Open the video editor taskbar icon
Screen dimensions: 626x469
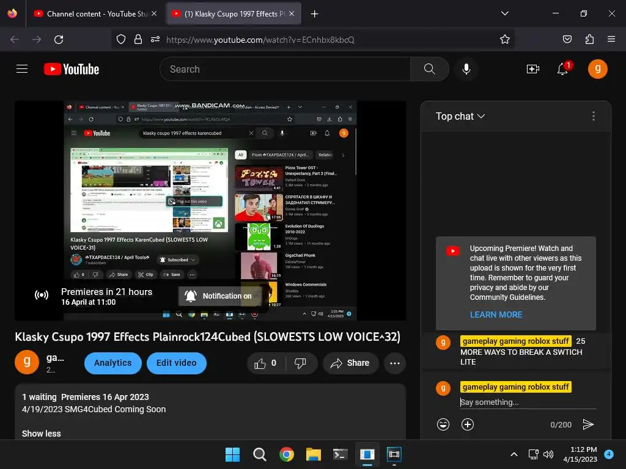pos(394,454)
